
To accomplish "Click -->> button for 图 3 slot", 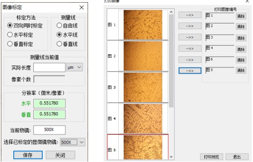I will pyautogui.click(x=190, y=37).
